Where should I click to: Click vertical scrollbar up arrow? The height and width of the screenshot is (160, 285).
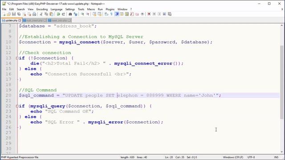(x=282, y=26)
